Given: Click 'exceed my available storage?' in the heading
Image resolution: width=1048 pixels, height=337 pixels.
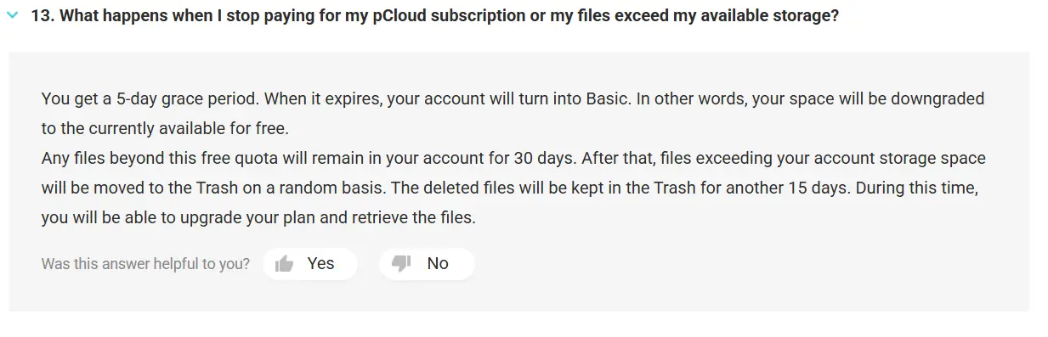Looking at the screenshot, I should click(729, 16).
